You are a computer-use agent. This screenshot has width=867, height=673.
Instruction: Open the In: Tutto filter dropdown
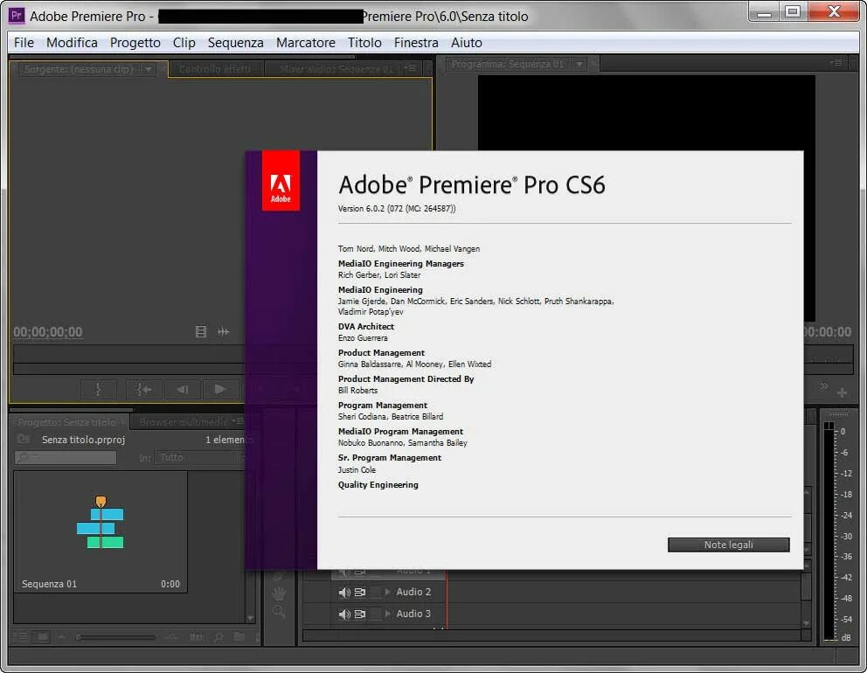200,457
